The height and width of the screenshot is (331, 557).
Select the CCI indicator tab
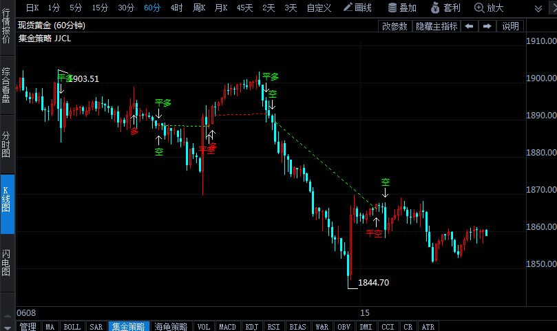pos(388,326)
